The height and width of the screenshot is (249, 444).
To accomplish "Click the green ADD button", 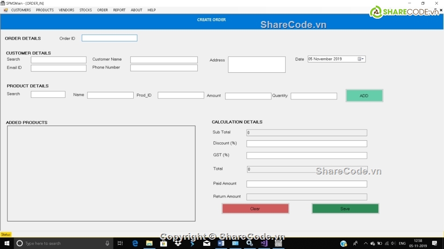I will (x=364, y=96).
